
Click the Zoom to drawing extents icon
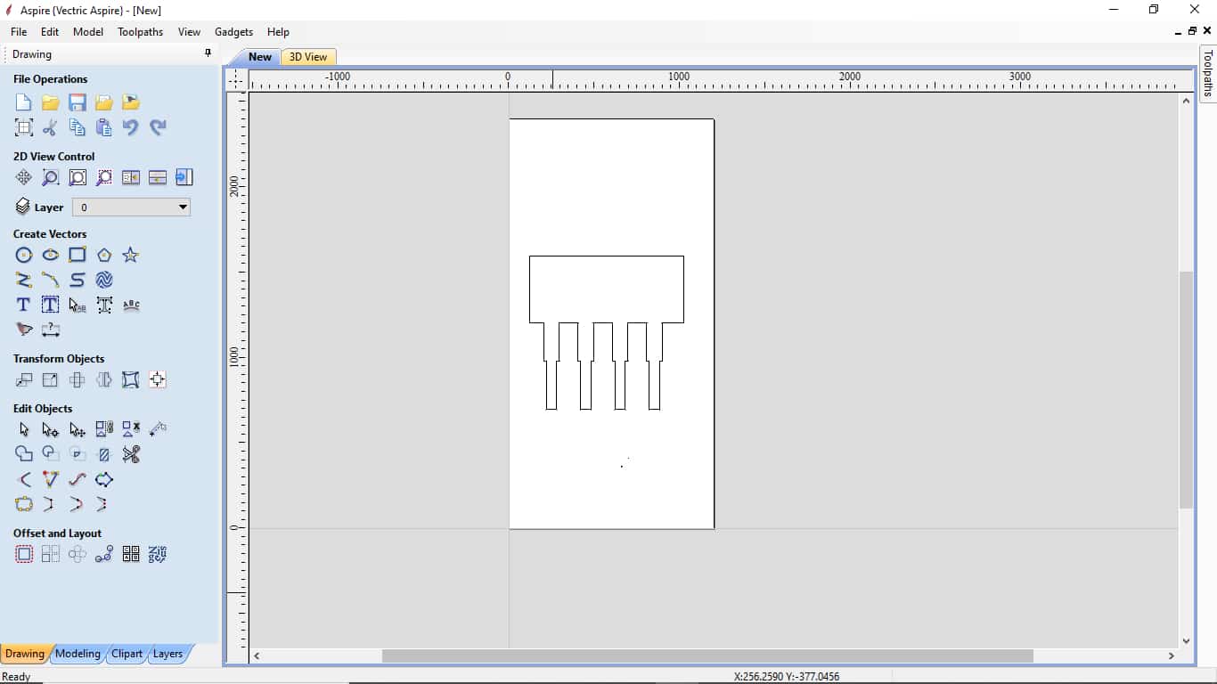78,177
